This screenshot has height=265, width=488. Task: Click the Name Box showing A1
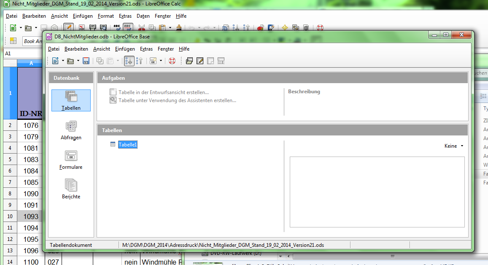click(23, 54)
